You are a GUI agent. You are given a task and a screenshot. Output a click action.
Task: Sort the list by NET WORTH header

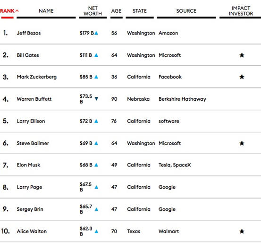point(93,11)
